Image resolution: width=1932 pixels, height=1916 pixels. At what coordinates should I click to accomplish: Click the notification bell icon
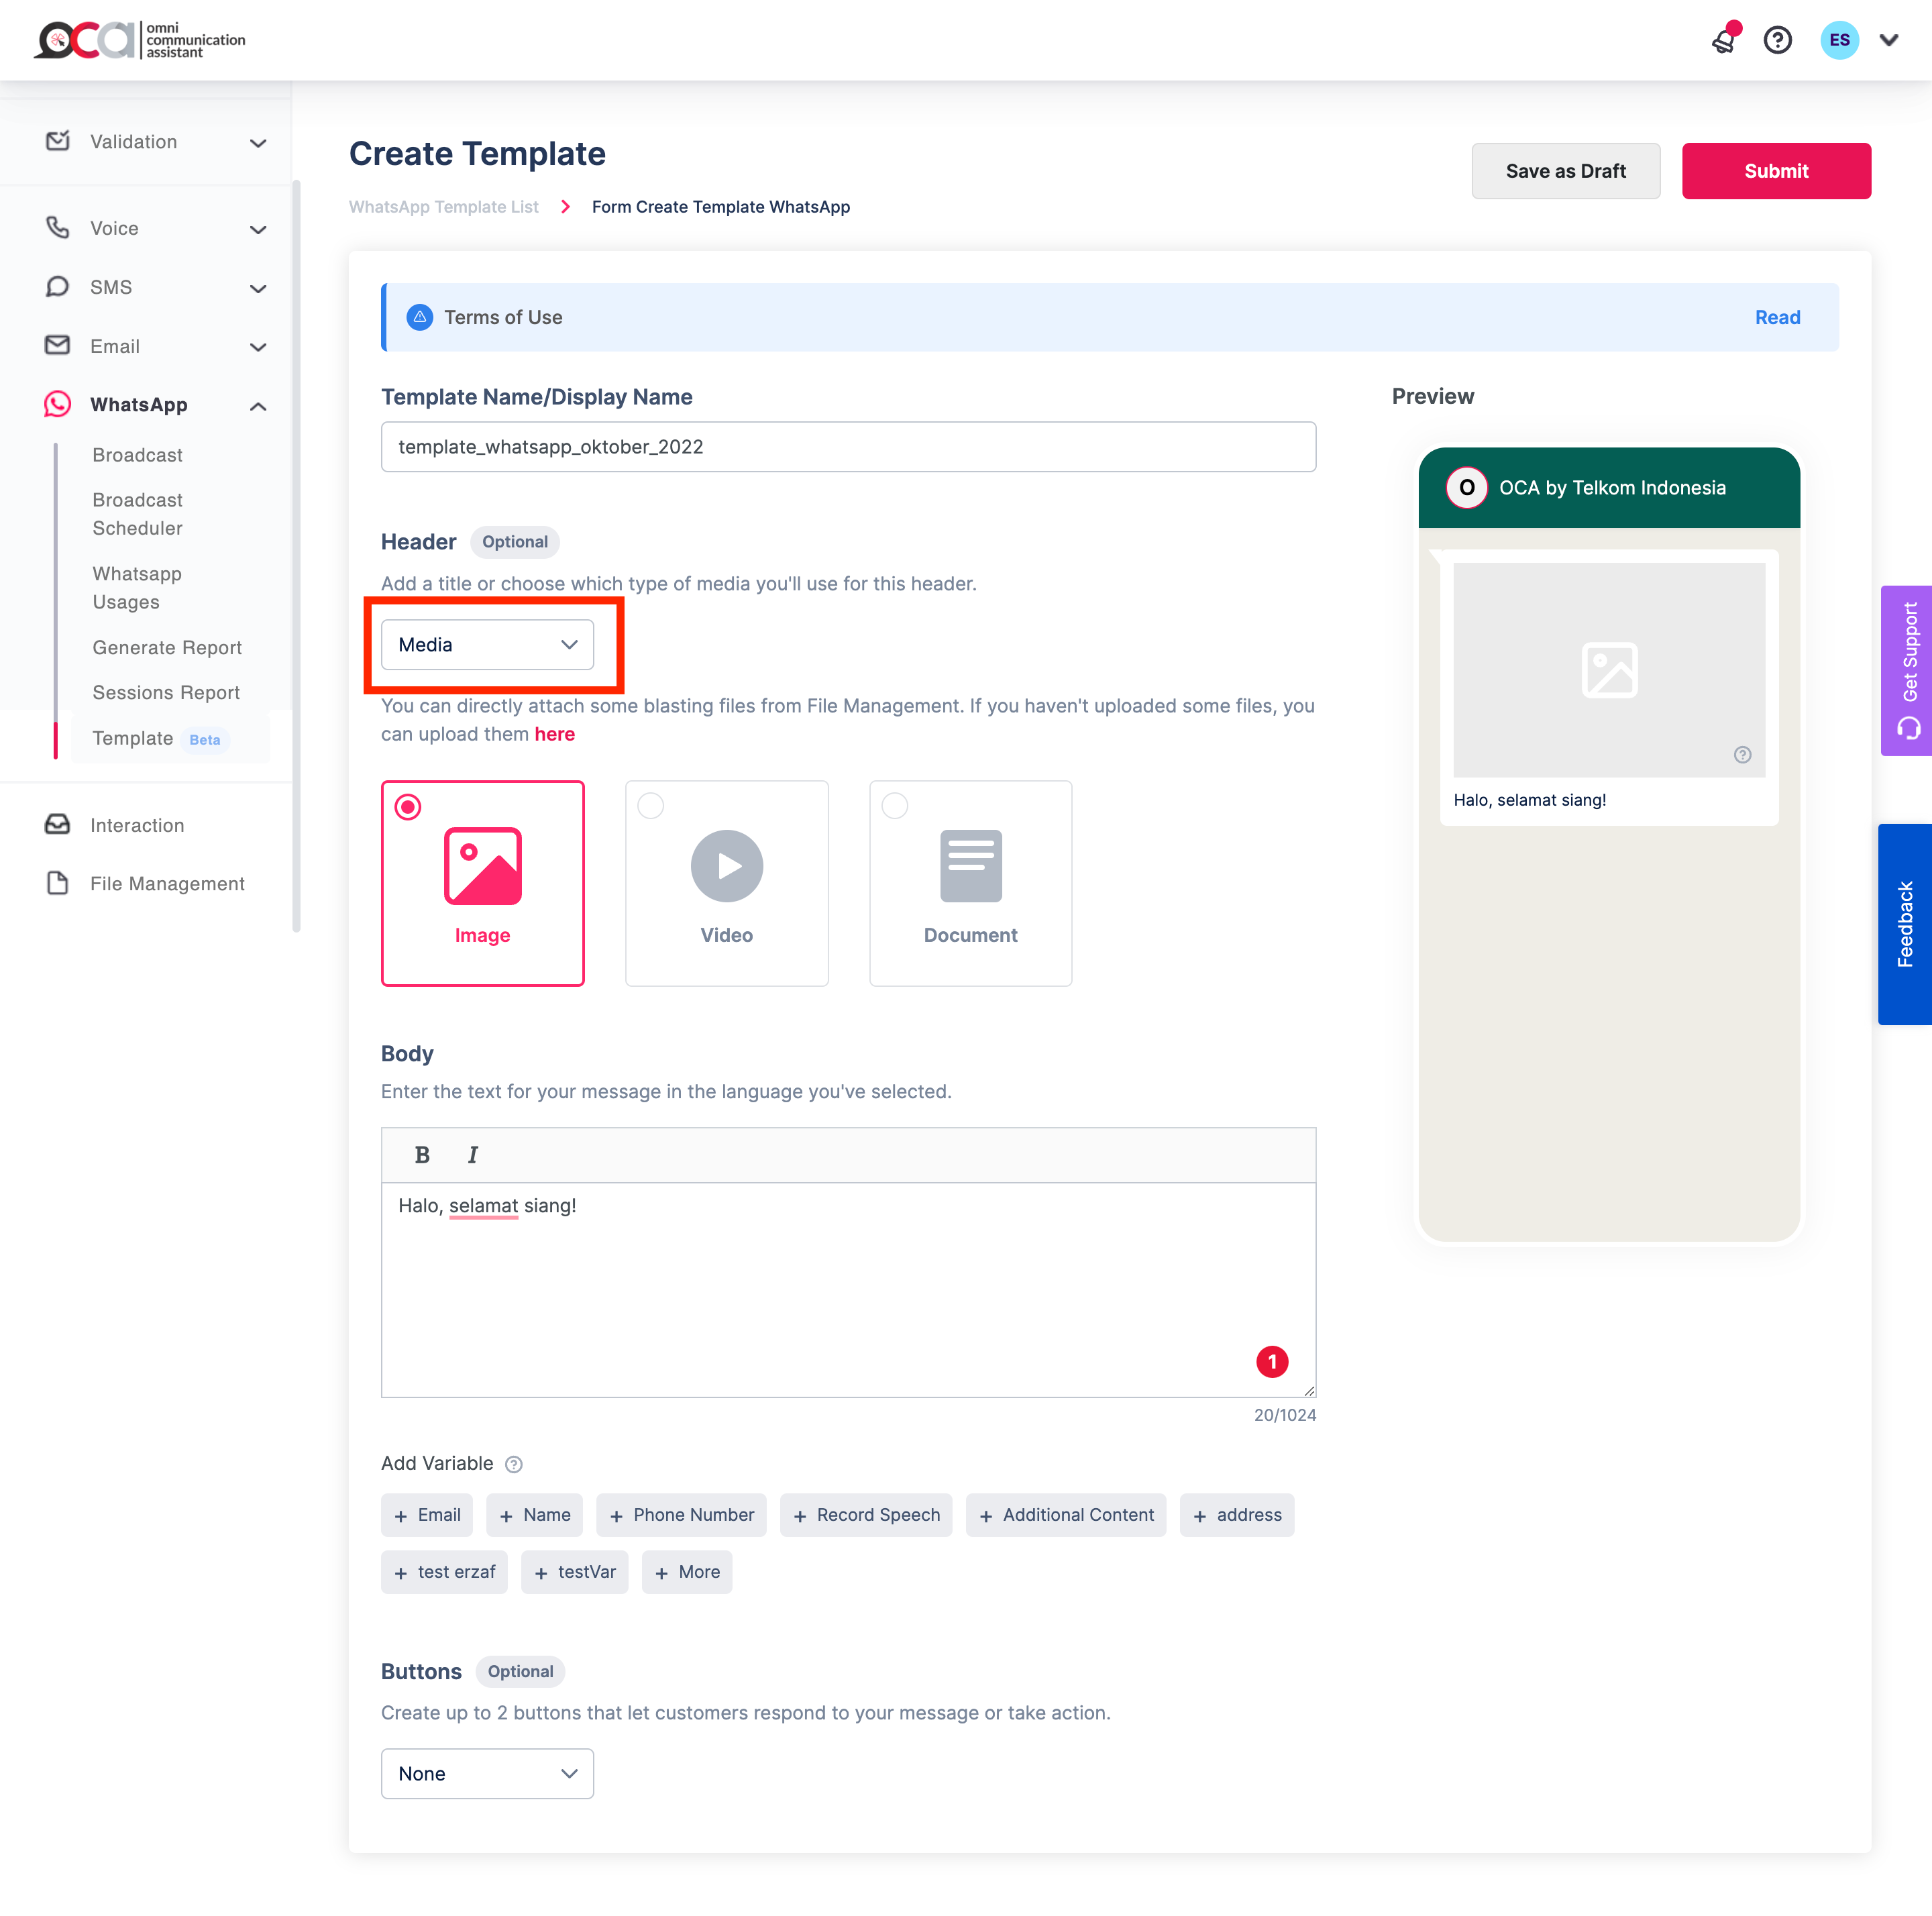point(1724,41)
